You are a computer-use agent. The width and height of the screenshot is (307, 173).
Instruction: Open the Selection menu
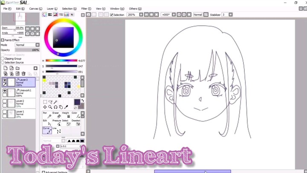coord(70,9)
